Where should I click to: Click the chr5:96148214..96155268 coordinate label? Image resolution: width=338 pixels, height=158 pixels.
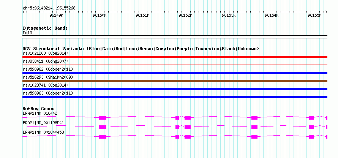coord(49,8)
